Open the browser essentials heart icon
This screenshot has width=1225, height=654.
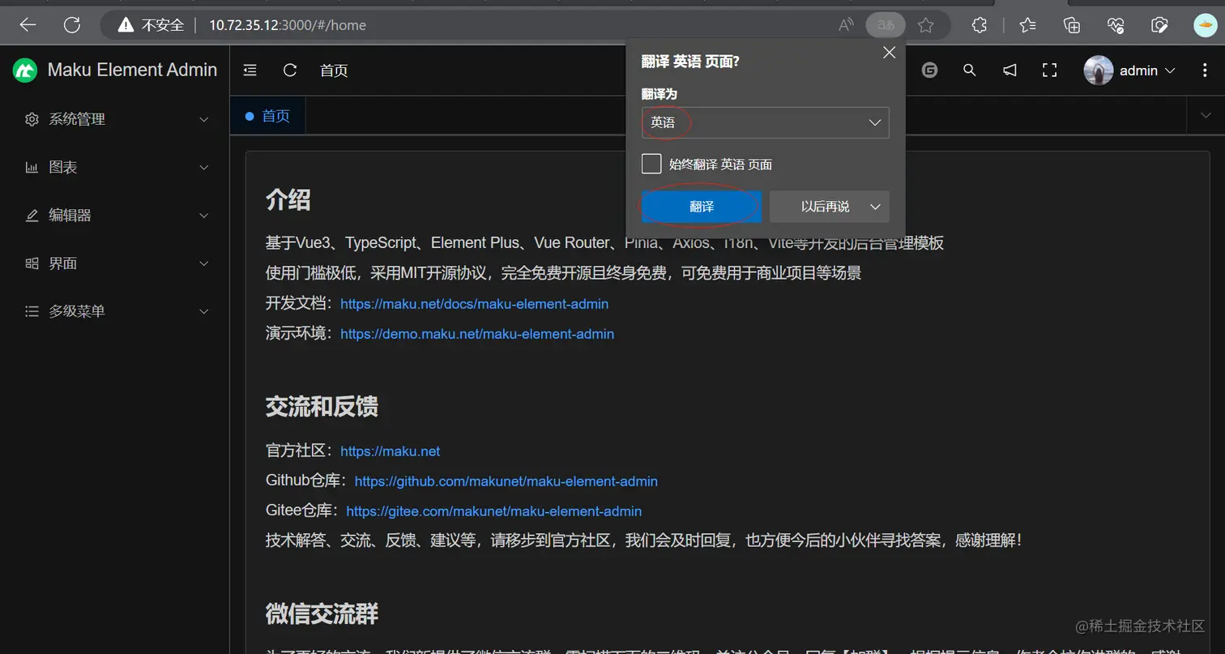(x=1116, y=25)
